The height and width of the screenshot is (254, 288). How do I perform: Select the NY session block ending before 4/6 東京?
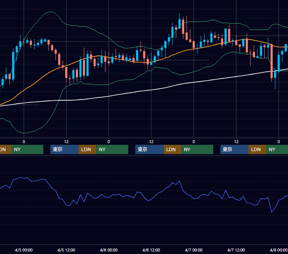pos(112,149)
